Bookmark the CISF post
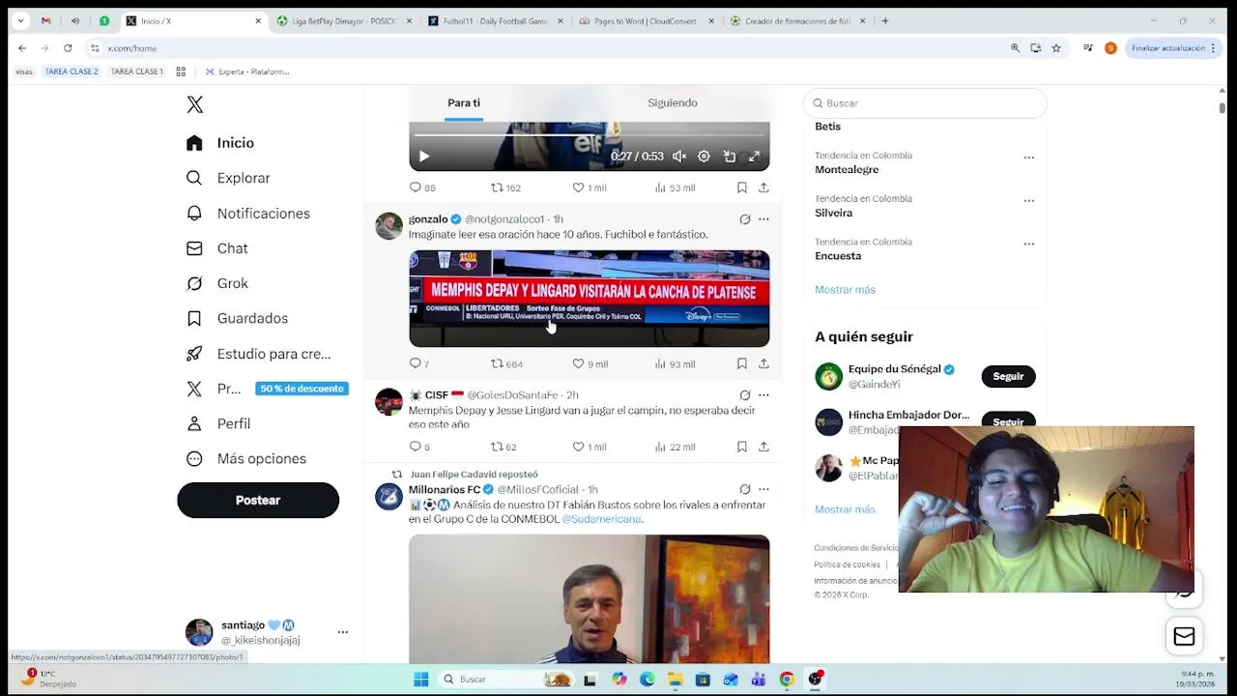Screen dimensions: 1237x696 tap(741, 447)
